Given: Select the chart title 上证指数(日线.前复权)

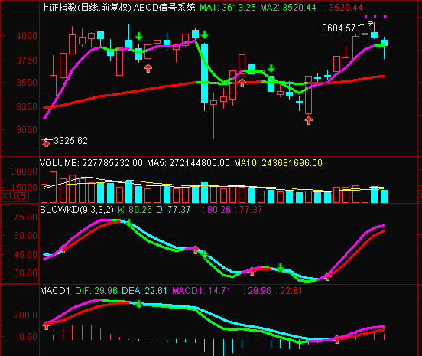Looking at the screenshot, I should [86, 8].
